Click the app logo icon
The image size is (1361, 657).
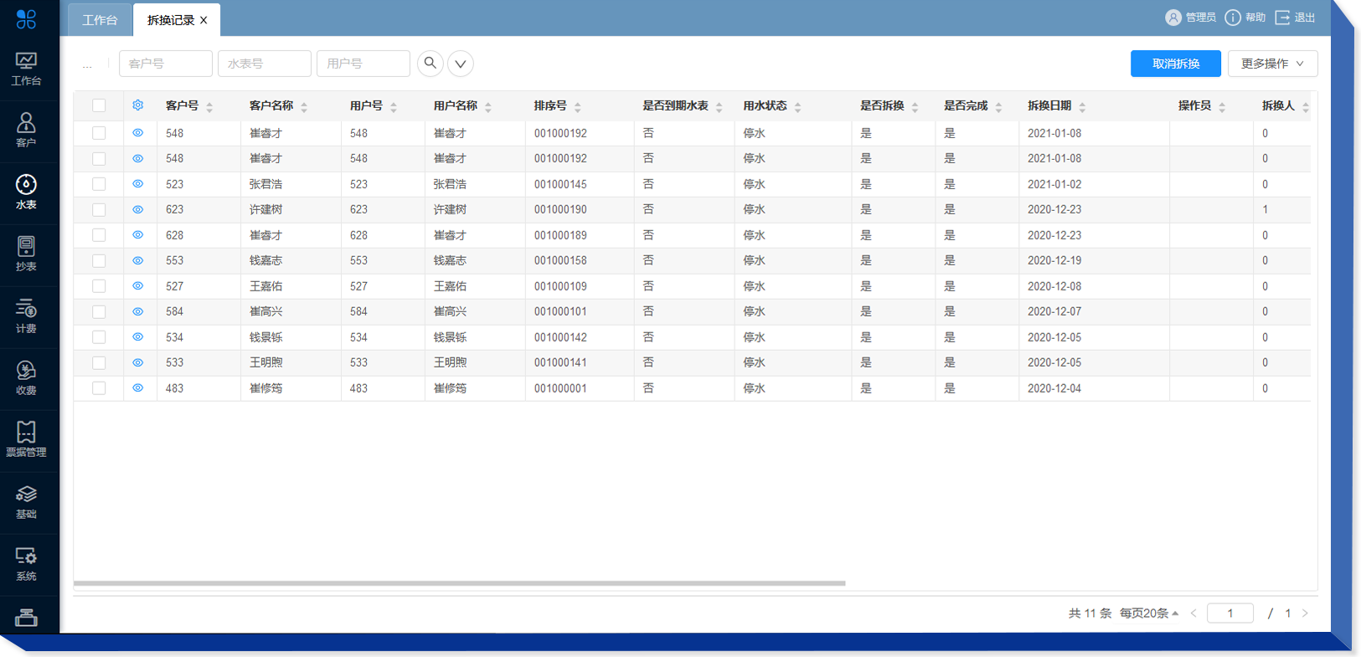click(26, 18)
